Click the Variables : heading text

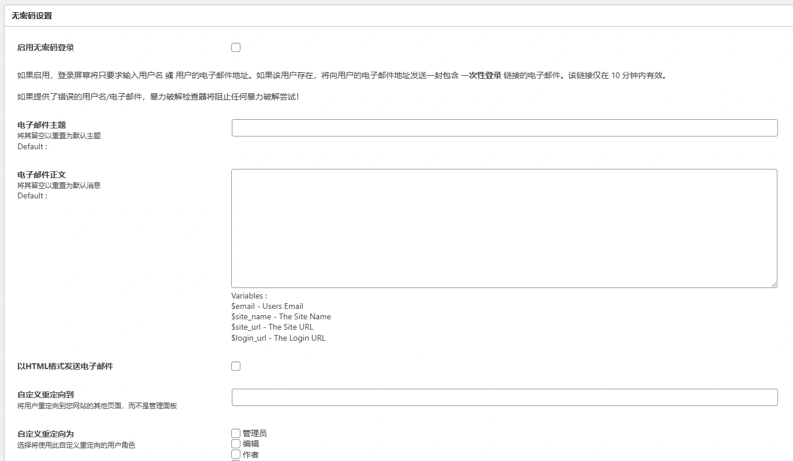point(249,296)
